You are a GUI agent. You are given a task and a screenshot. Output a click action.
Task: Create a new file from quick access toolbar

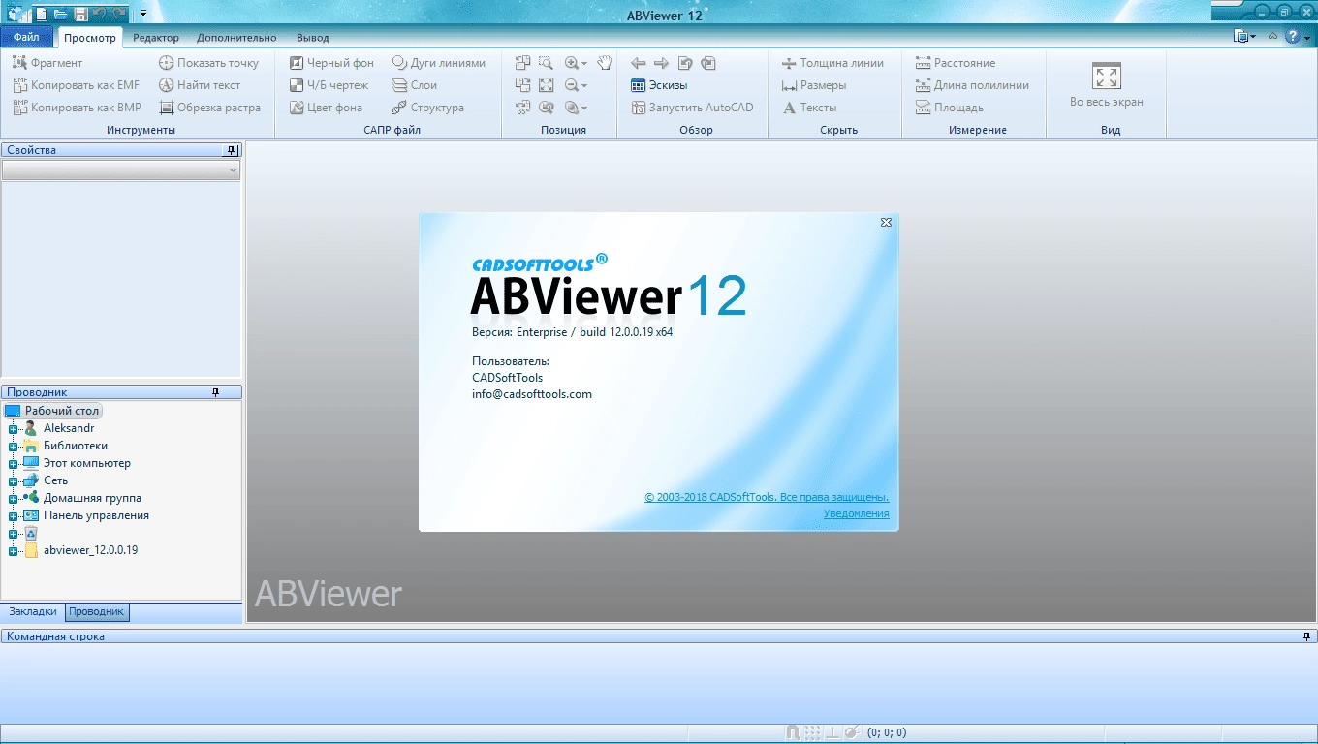[42, 14]
